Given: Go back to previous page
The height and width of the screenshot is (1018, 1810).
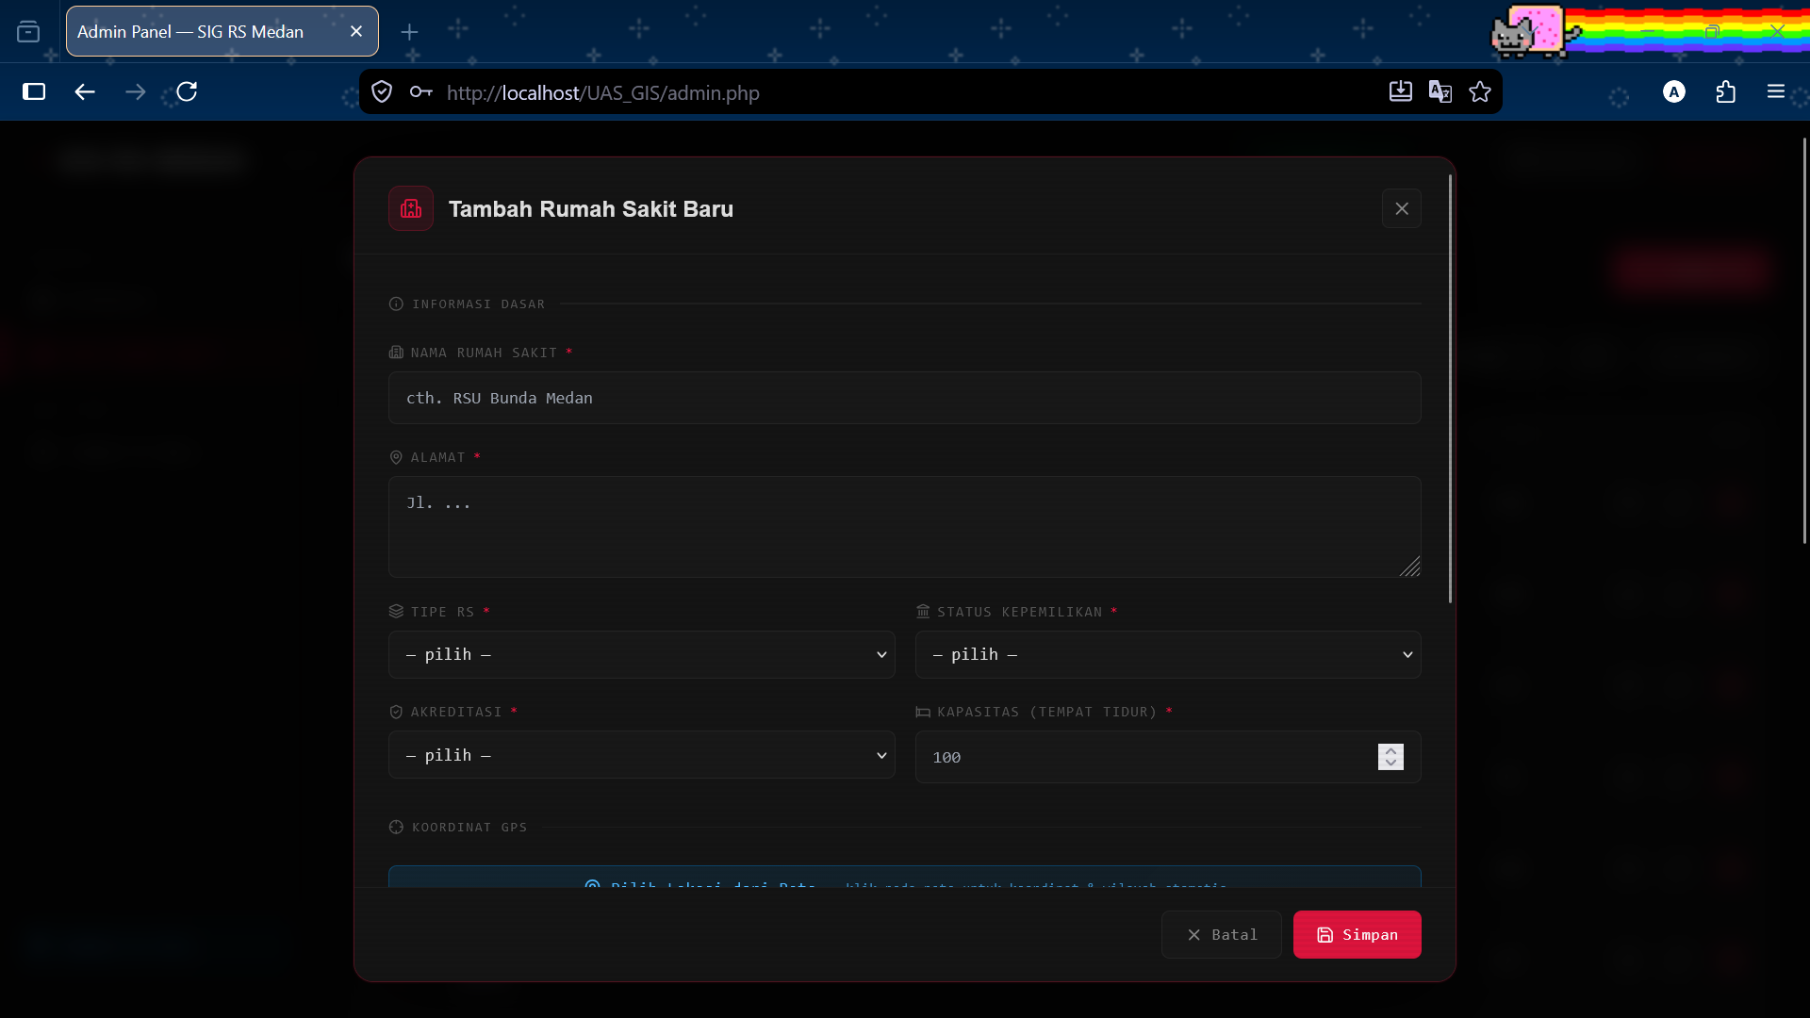Looking at the screenshot, I should [x=85, y=91].
